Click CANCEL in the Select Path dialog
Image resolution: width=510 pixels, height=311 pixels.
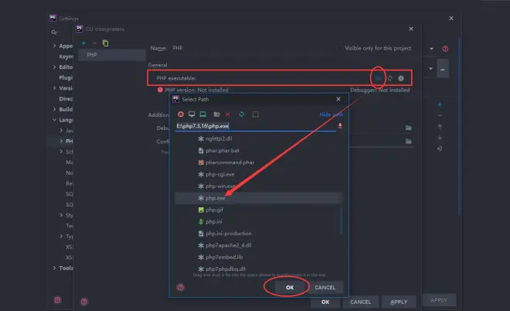tap(325, 287)
